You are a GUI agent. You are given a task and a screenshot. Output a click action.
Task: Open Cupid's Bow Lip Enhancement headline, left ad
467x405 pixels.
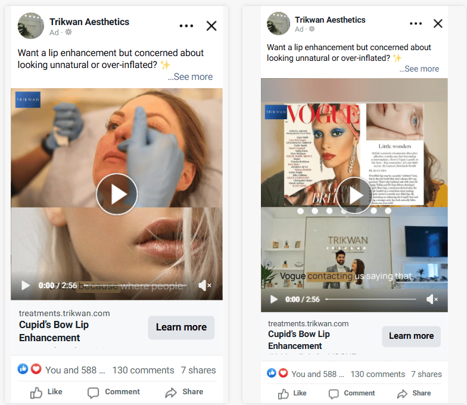pyautogui.click(x=54, y=331)
